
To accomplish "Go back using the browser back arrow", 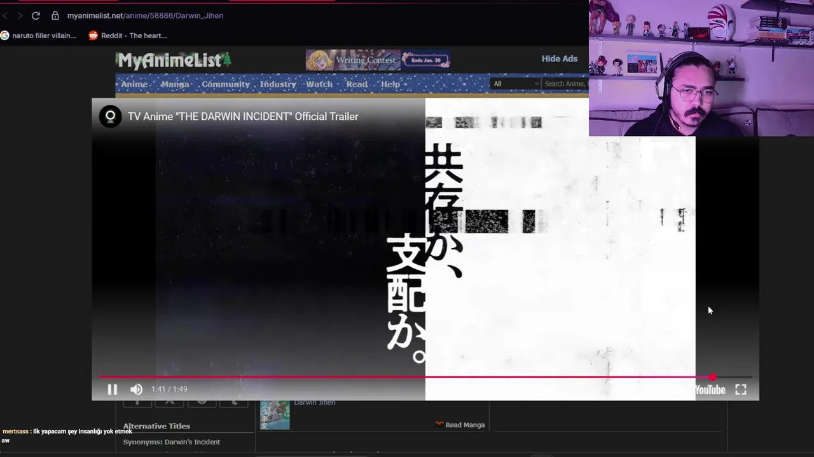I will [x=5, y=15].
